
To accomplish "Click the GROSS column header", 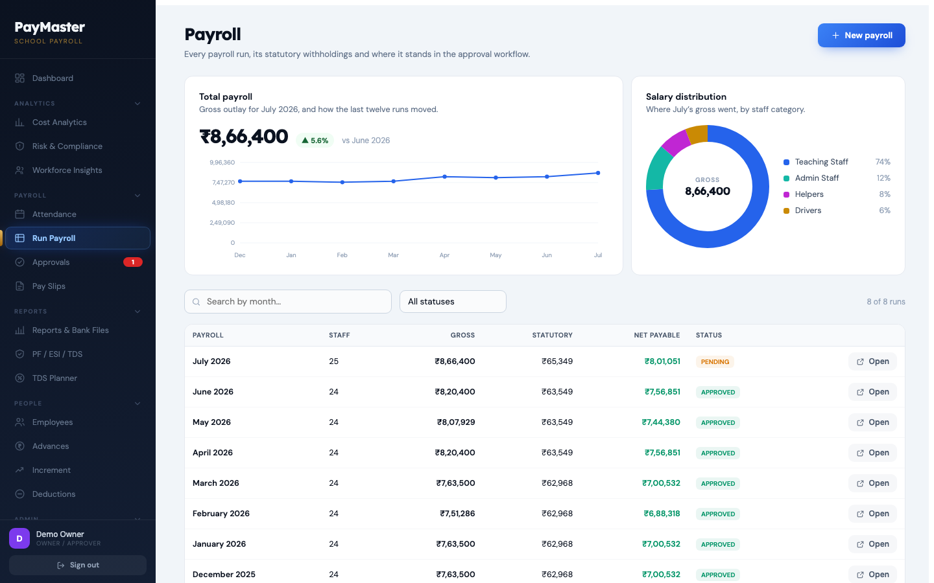I will 462,336.
